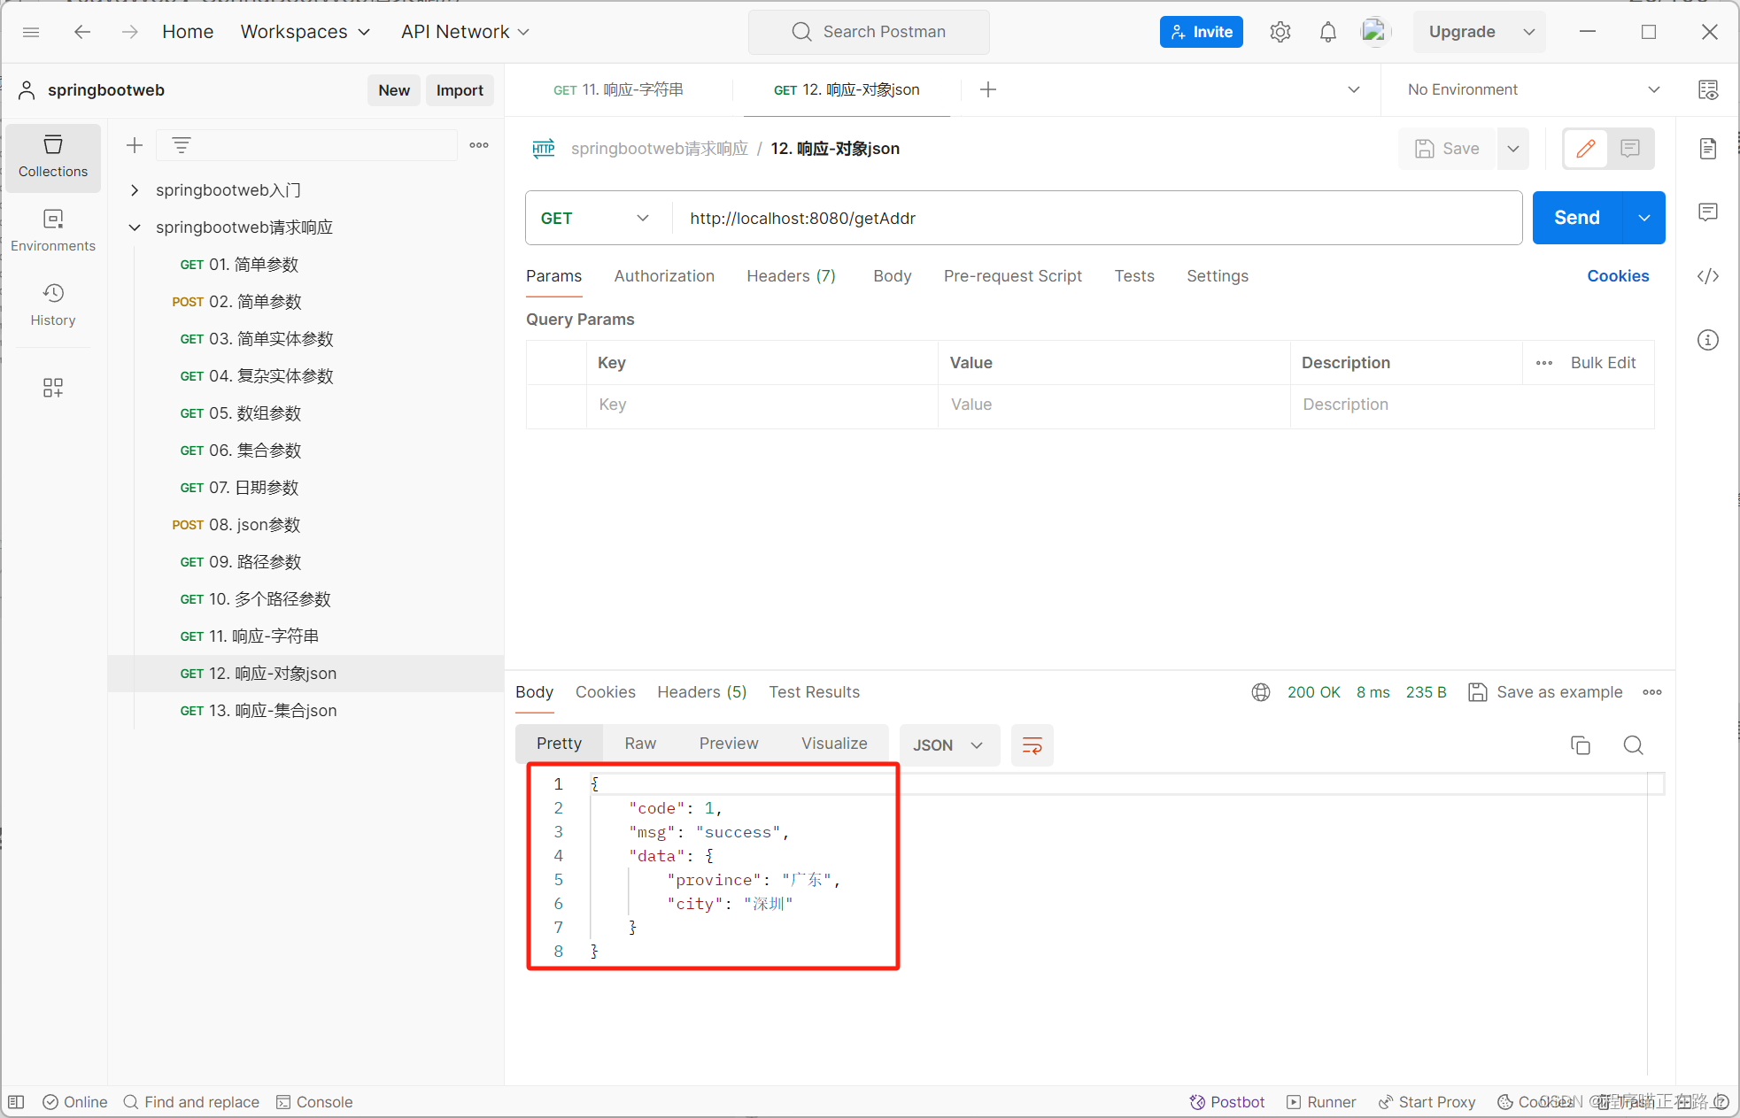Open the request Headers (7) tab
The height and width of the screenshot is (1118, 1740).
click(x=791, y=276)
